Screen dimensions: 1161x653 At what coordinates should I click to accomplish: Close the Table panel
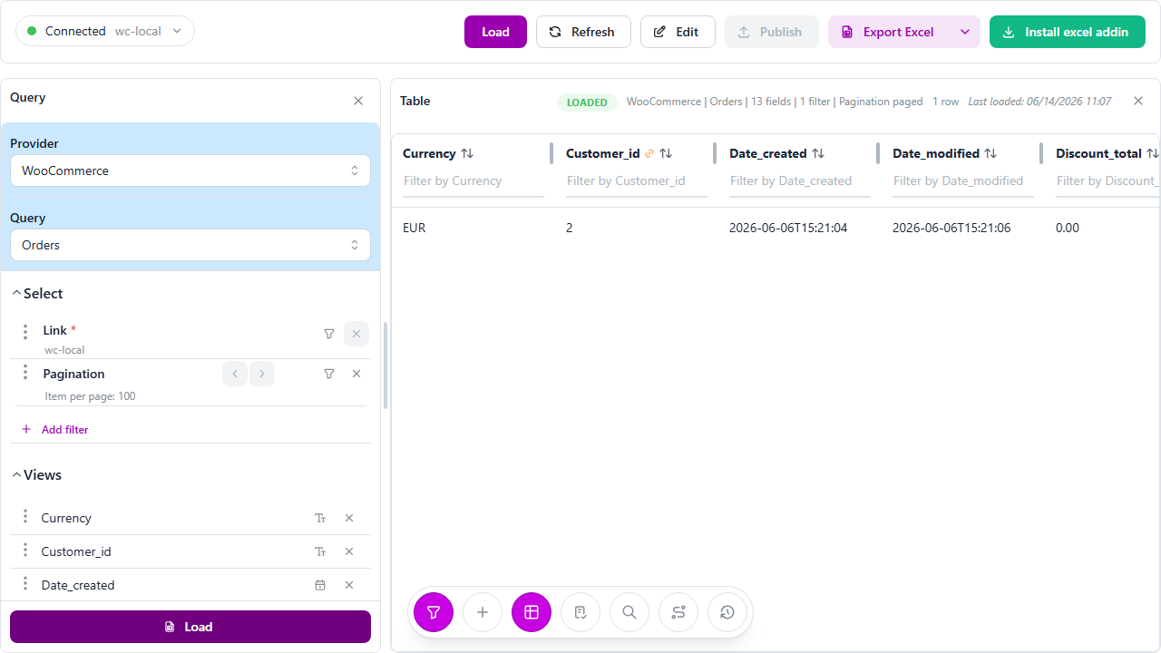1138,101
